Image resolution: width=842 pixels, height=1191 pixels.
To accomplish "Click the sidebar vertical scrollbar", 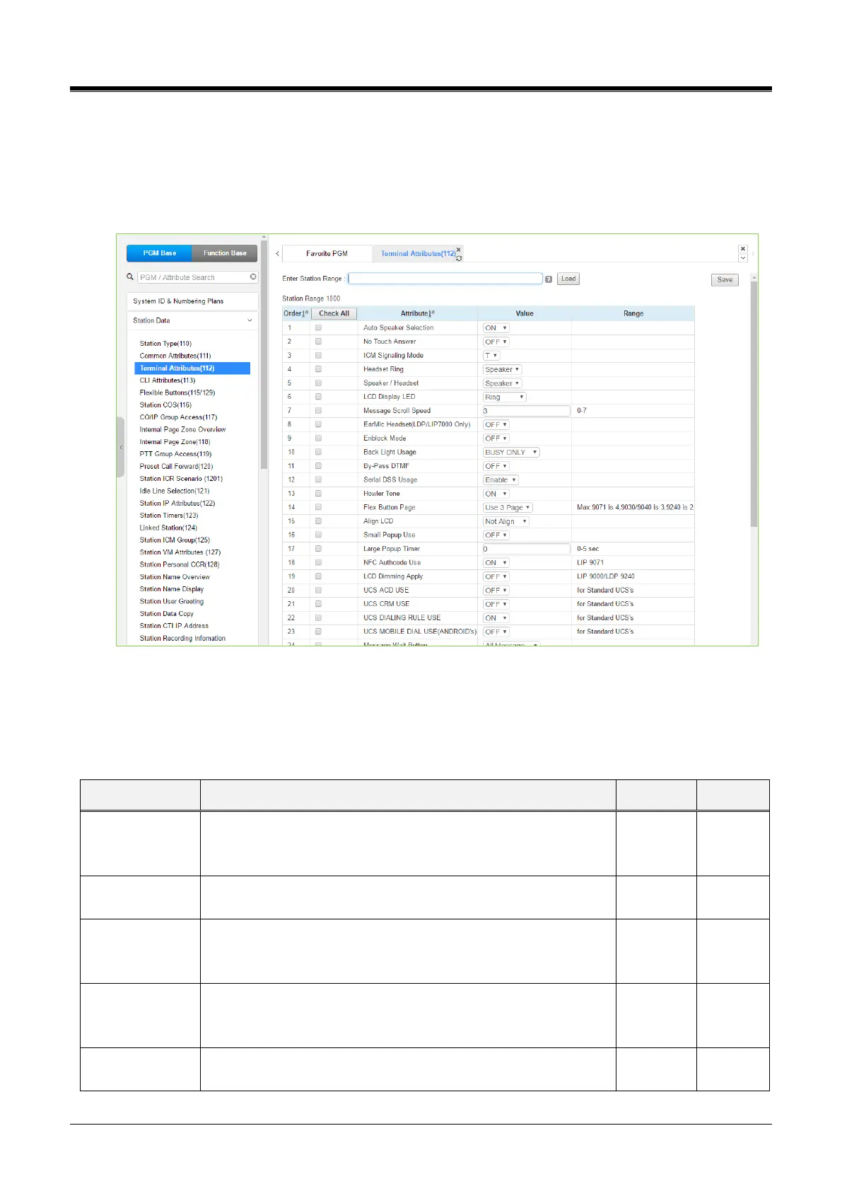I will click(264, 354).
